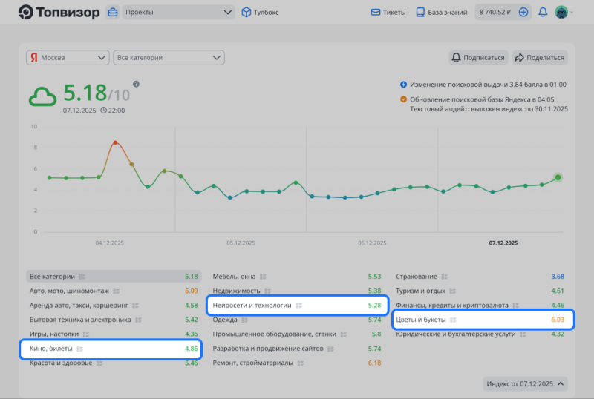Screen dimensions: 594x399
Task: Open the Москва region dropdown
Action: tap(68, 57)
